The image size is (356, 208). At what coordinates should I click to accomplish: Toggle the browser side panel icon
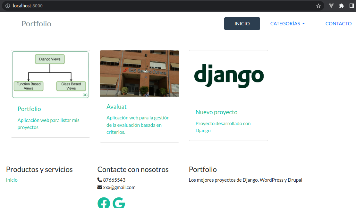352,6
